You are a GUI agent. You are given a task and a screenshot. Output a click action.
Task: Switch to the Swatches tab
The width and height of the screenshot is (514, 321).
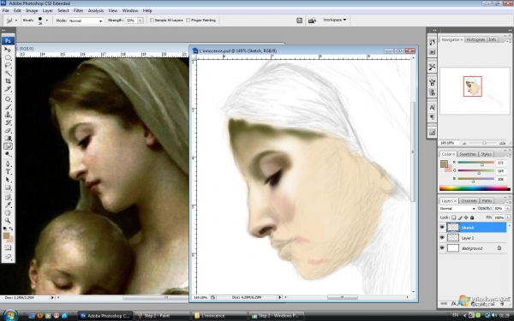click(468, 154)
